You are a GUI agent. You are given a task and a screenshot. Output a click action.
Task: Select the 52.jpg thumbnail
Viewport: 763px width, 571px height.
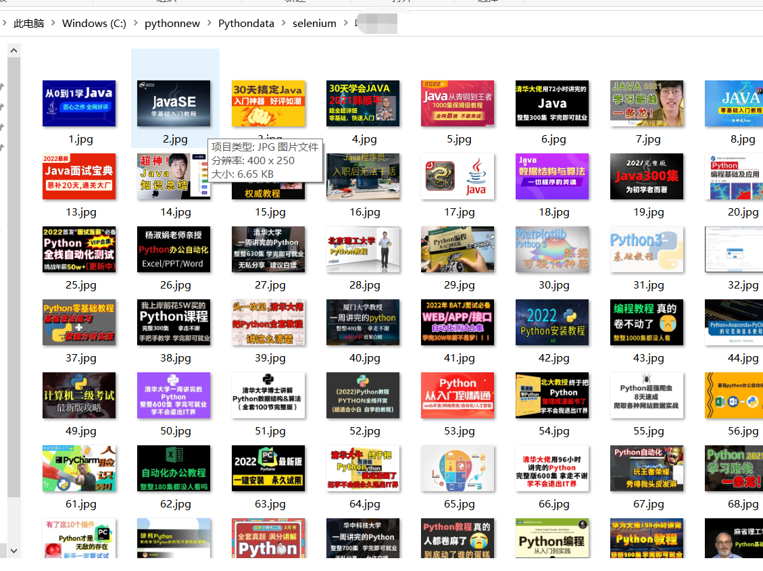click(363, 395)
